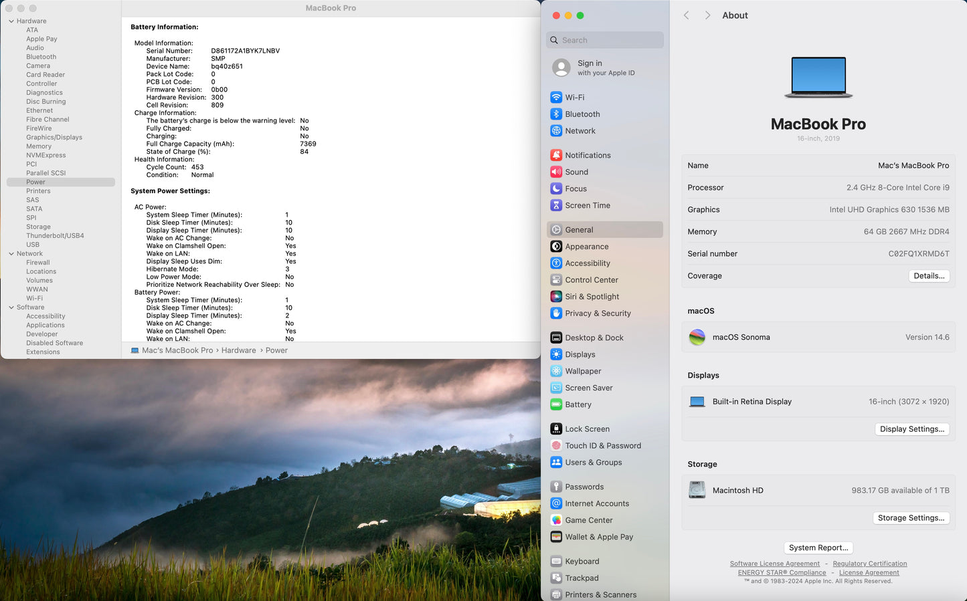Click the macOS Sonoma icon
The image size is (967, 601).
pyautogui.click(x=697, y=338)
